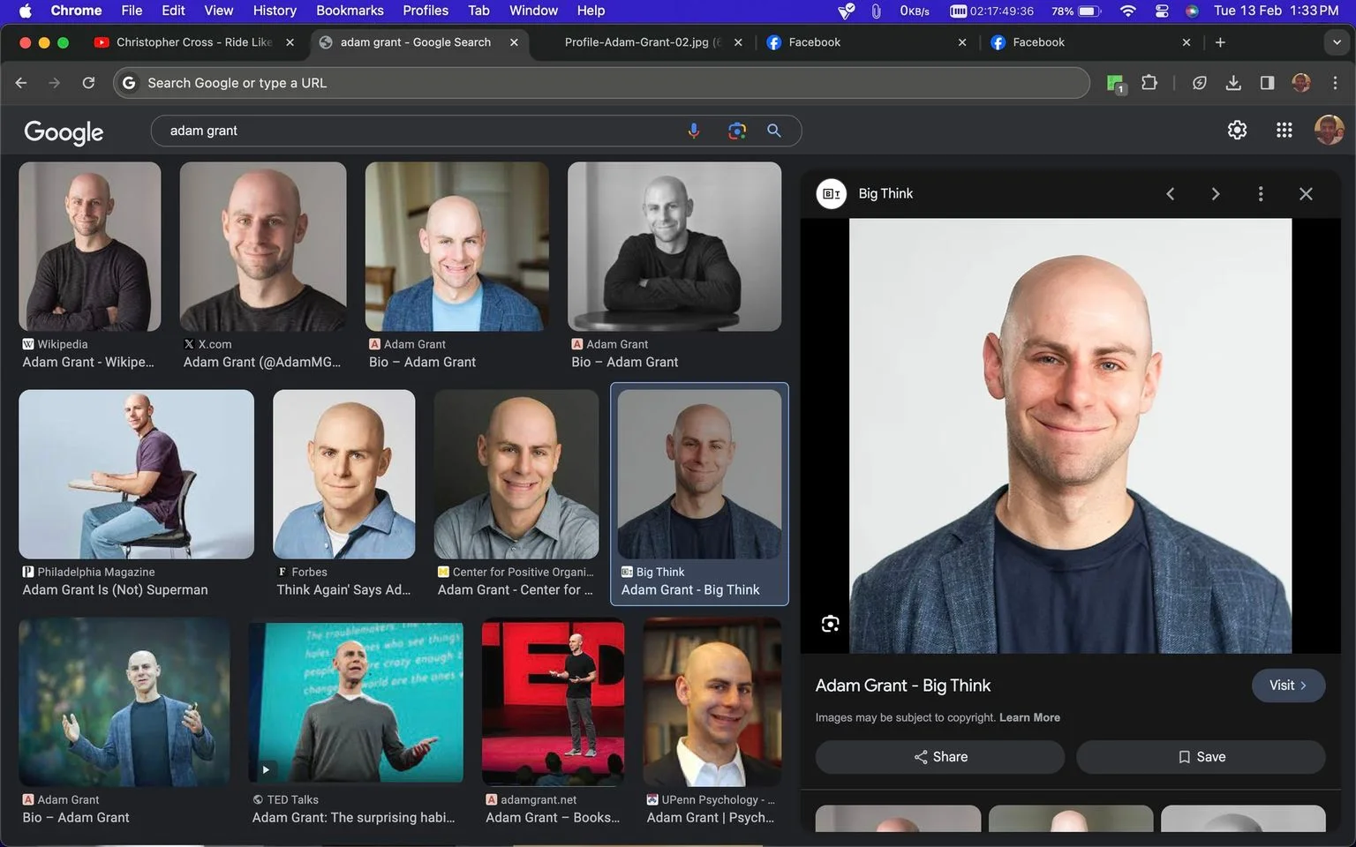Play the TED Talks video result
Screen dimensions: 1356x847
(356, 702)
